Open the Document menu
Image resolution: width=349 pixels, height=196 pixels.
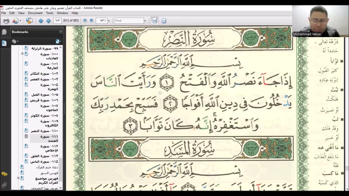point(35,13)
